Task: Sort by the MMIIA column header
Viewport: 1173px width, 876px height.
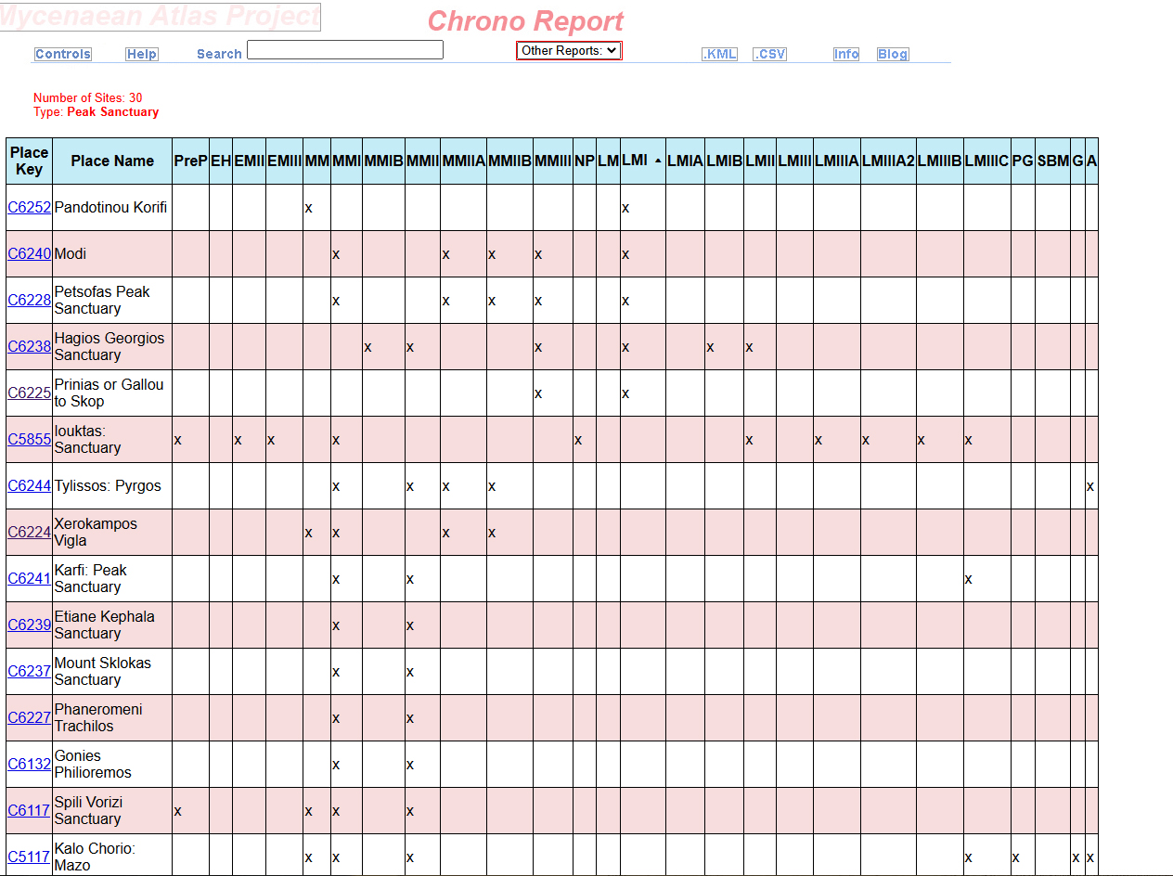Action: point(463,161)
